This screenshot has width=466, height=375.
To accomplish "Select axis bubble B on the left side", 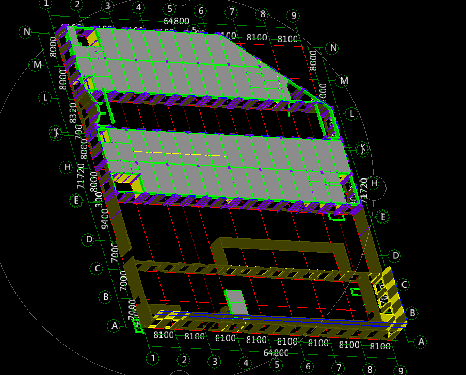I will [105, 297].
